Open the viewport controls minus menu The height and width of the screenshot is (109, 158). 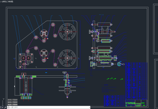[1, 1]
